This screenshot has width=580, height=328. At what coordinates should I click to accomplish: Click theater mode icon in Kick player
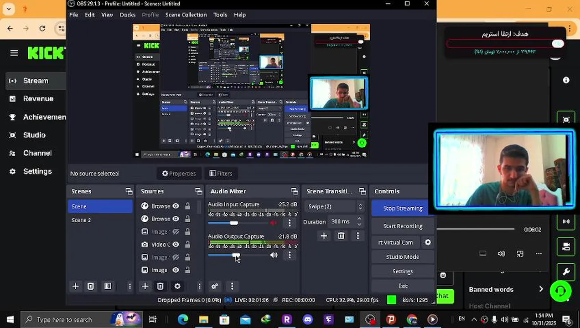click(x=483, y=254)
